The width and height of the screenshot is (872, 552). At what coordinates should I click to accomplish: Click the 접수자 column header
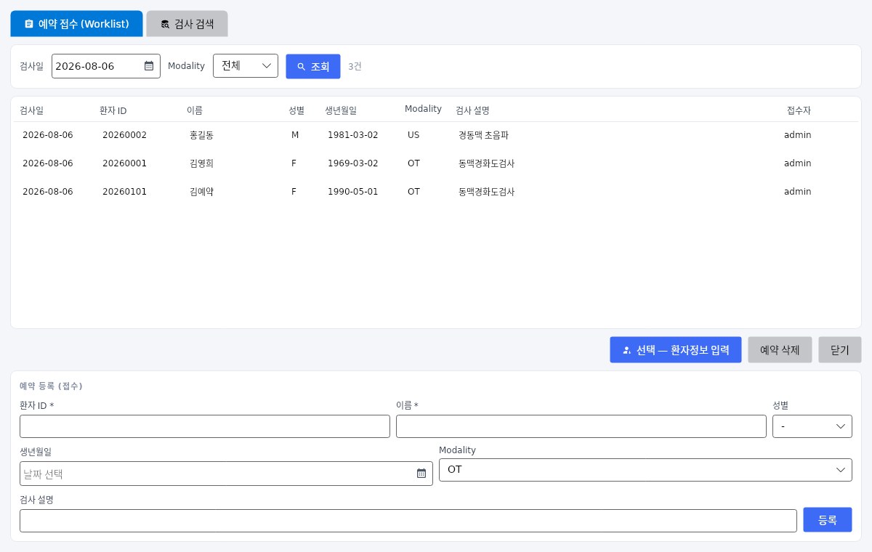click(x=799, y=110)
